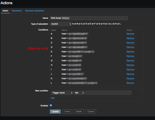Remove condition E host entry
Image resolution: width=155 pixels, height=120 pixels.
[130, 52]
